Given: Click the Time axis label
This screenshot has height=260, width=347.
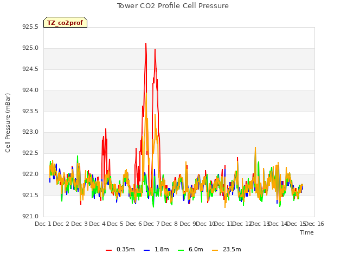Looking at the screenshot, I should pos(307,232).
